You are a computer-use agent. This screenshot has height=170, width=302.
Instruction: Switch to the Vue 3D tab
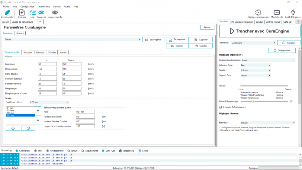(5, 22)
